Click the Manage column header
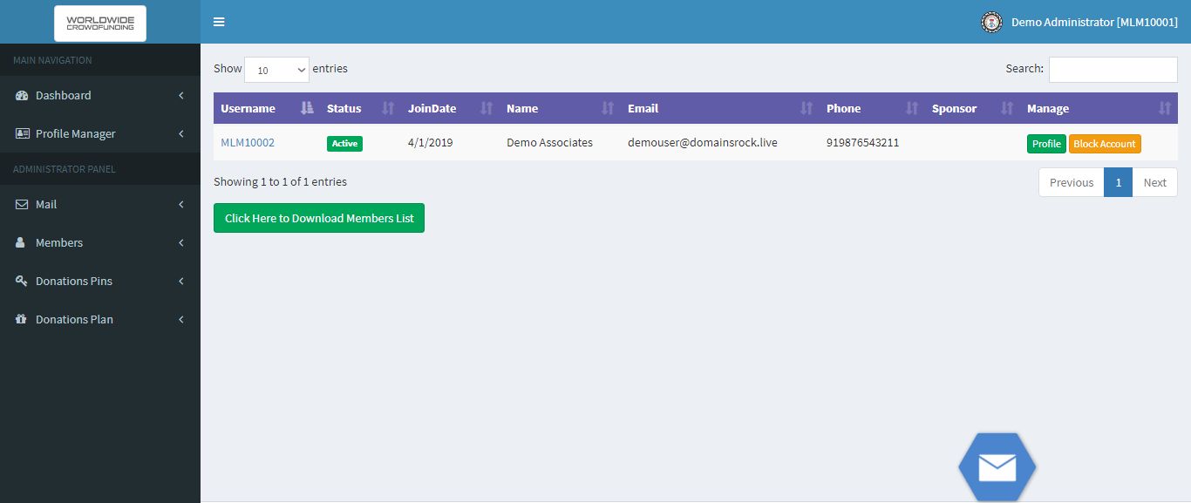The width and height of the screenshot is (1191, 503). [x=1099, y=108]
